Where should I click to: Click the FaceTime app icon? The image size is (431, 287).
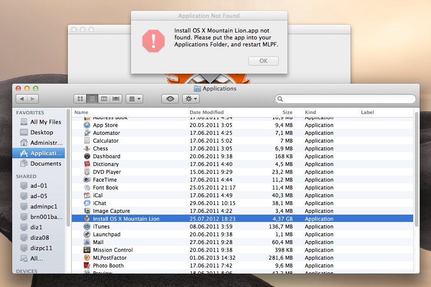point(87,180)
